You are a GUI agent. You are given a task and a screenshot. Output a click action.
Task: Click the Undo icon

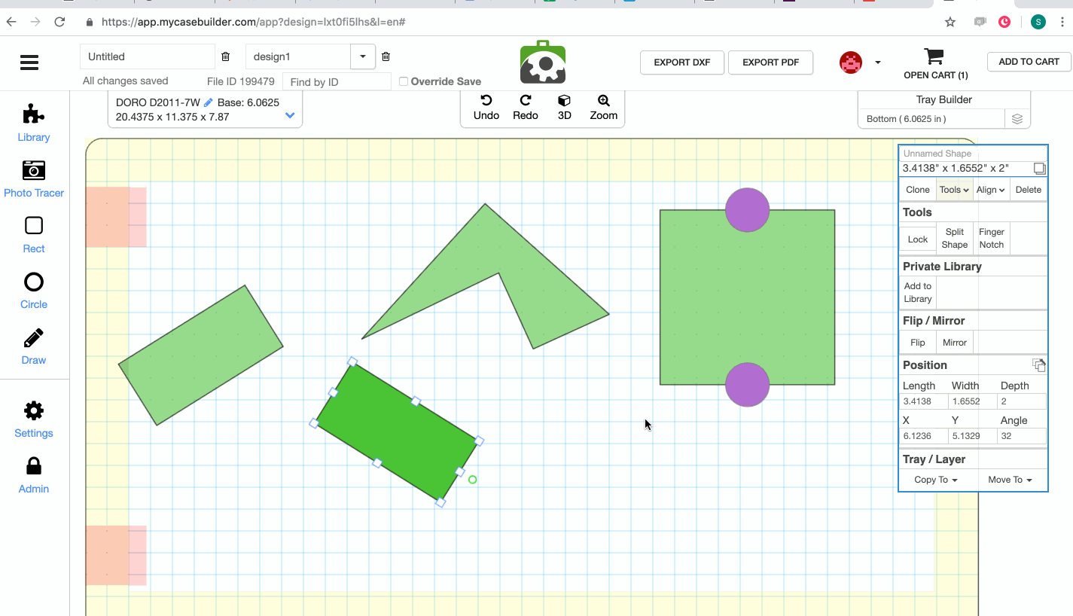[x=486, y=108]
